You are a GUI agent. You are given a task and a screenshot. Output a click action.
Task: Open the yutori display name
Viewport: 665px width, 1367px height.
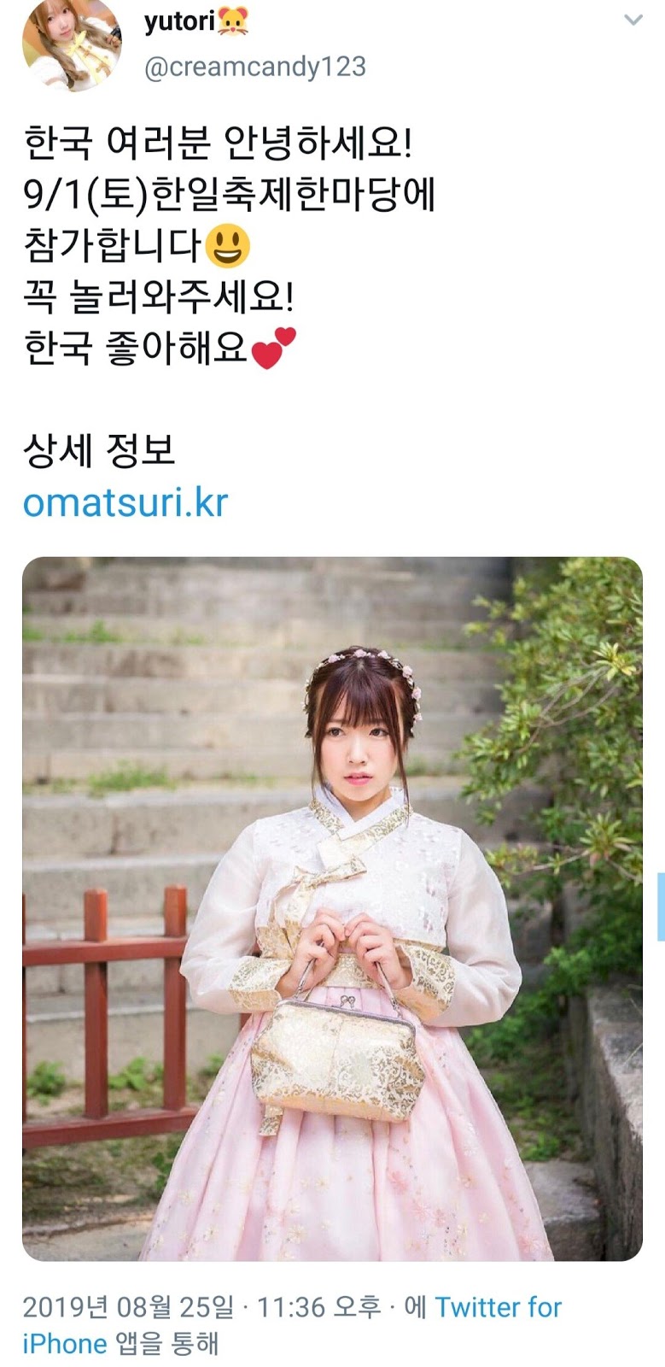[x=179, y=21]
